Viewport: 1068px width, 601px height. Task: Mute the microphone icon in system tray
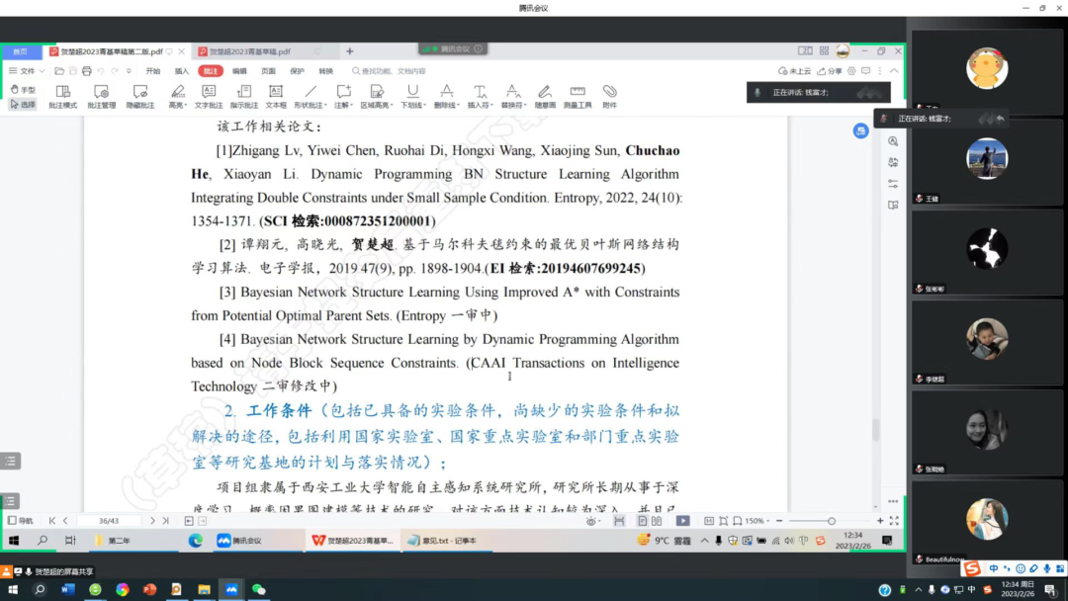coord(717,541)
